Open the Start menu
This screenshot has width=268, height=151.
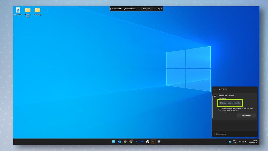pyautogui.click(x=113, y=142)
